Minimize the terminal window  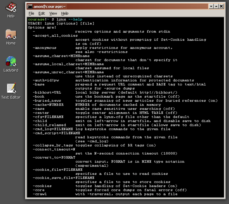(211, 6)
